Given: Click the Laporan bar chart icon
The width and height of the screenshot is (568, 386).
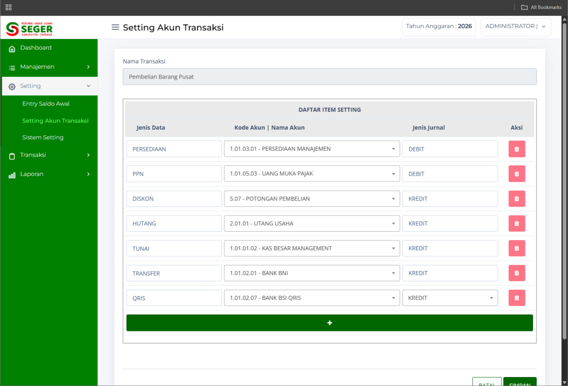Looking at the screenshot, I should pos(12,175).
